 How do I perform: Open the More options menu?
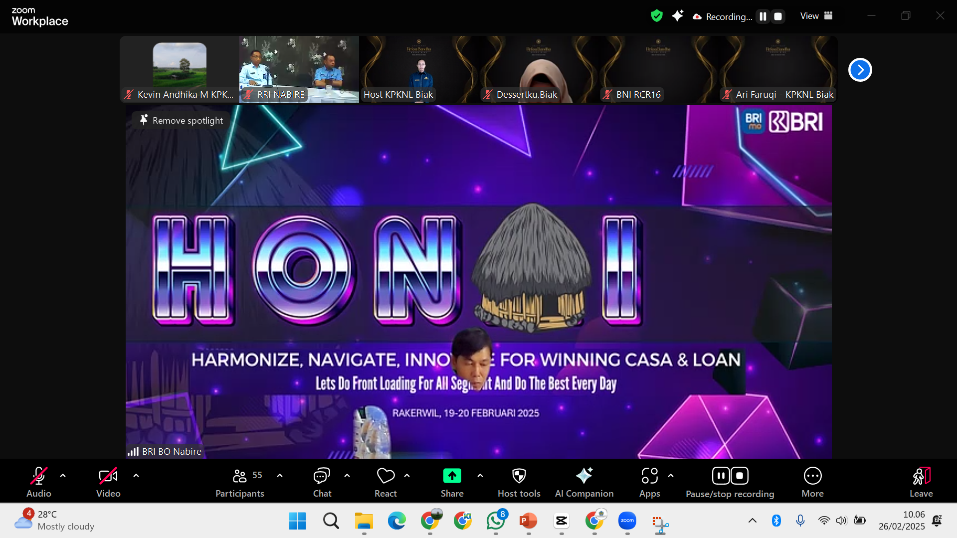tap(812, 482)
